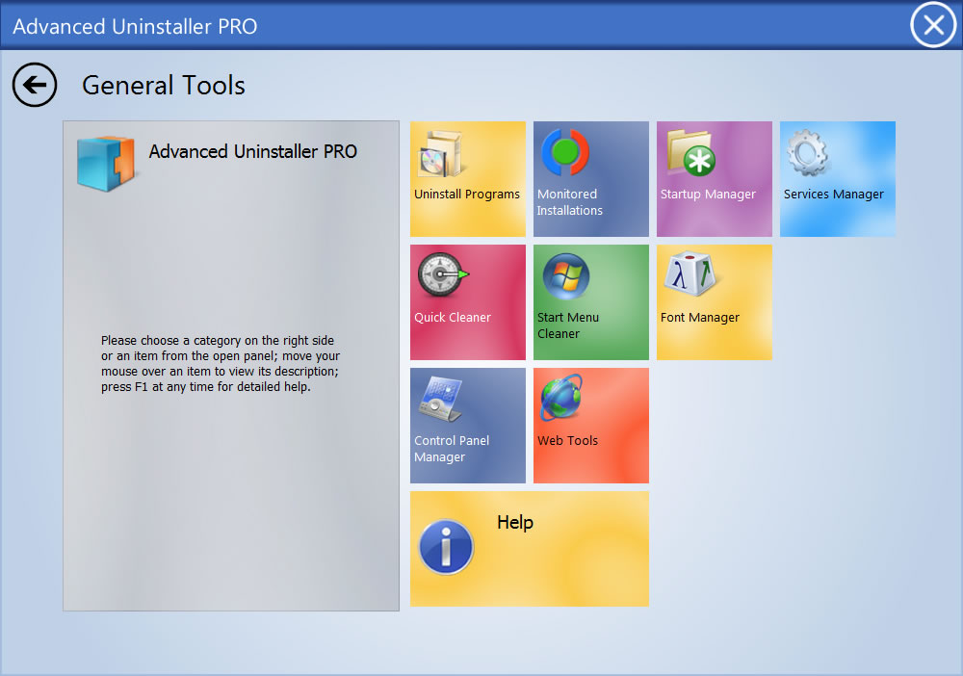The width and height of the screenshot is (963, 676).
Task: Open the Startup Manager text label
Action: 708,195
